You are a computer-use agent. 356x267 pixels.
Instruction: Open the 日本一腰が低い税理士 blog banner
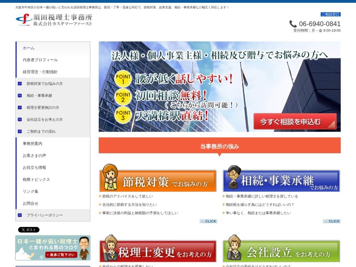tap(53, 248)
